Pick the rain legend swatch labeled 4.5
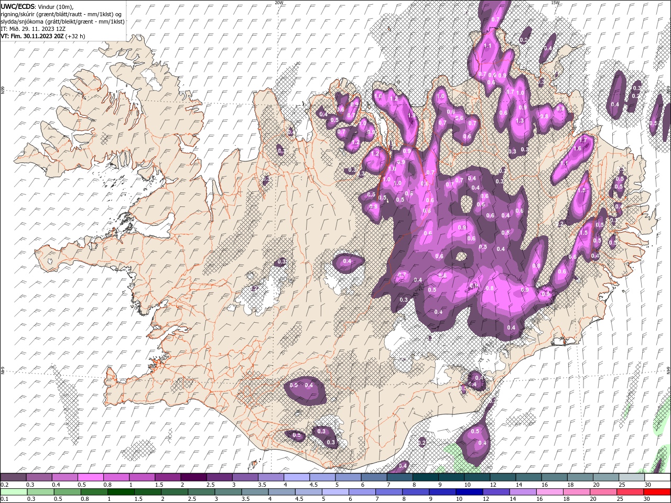671x503 pixels. point(308,492)
